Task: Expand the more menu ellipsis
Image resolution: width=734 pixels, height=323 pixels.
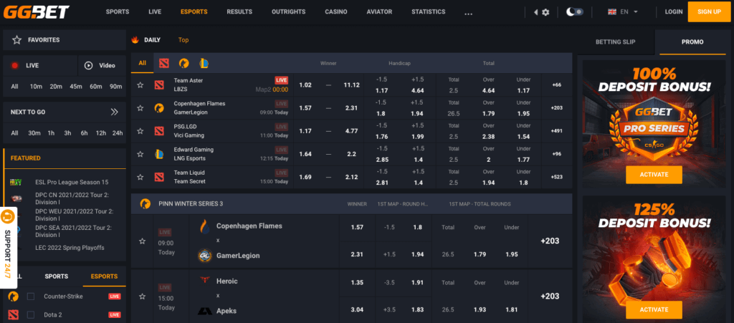Action: (x=469, y=14)
